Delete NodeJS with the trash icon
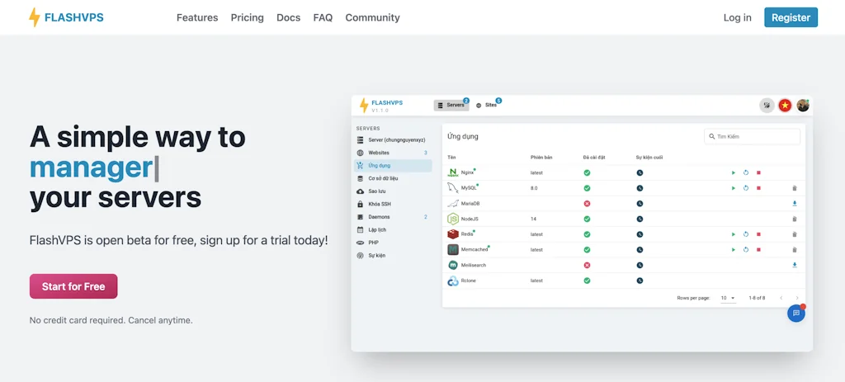 point(795,219)
